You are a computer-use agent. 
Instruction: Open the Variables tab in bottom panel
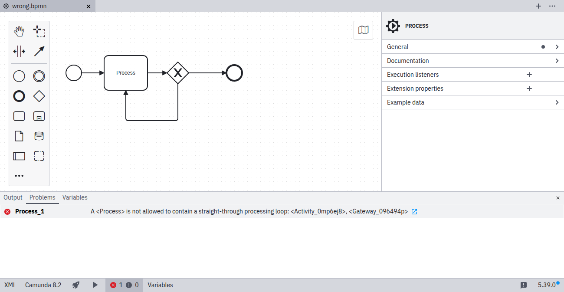click(x=75, y=197)
